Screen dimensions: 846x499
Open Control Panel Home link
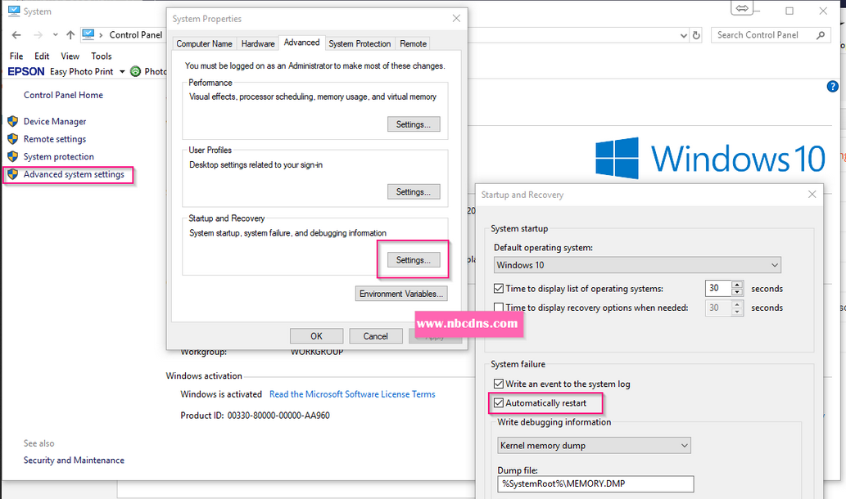63,95
